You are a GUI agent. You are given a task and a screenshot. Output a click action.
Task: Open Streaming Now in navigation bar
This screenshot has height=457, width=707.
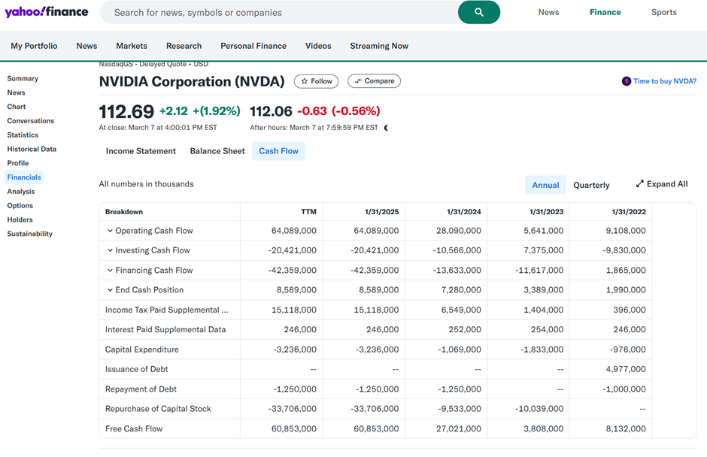coord(379,46)
